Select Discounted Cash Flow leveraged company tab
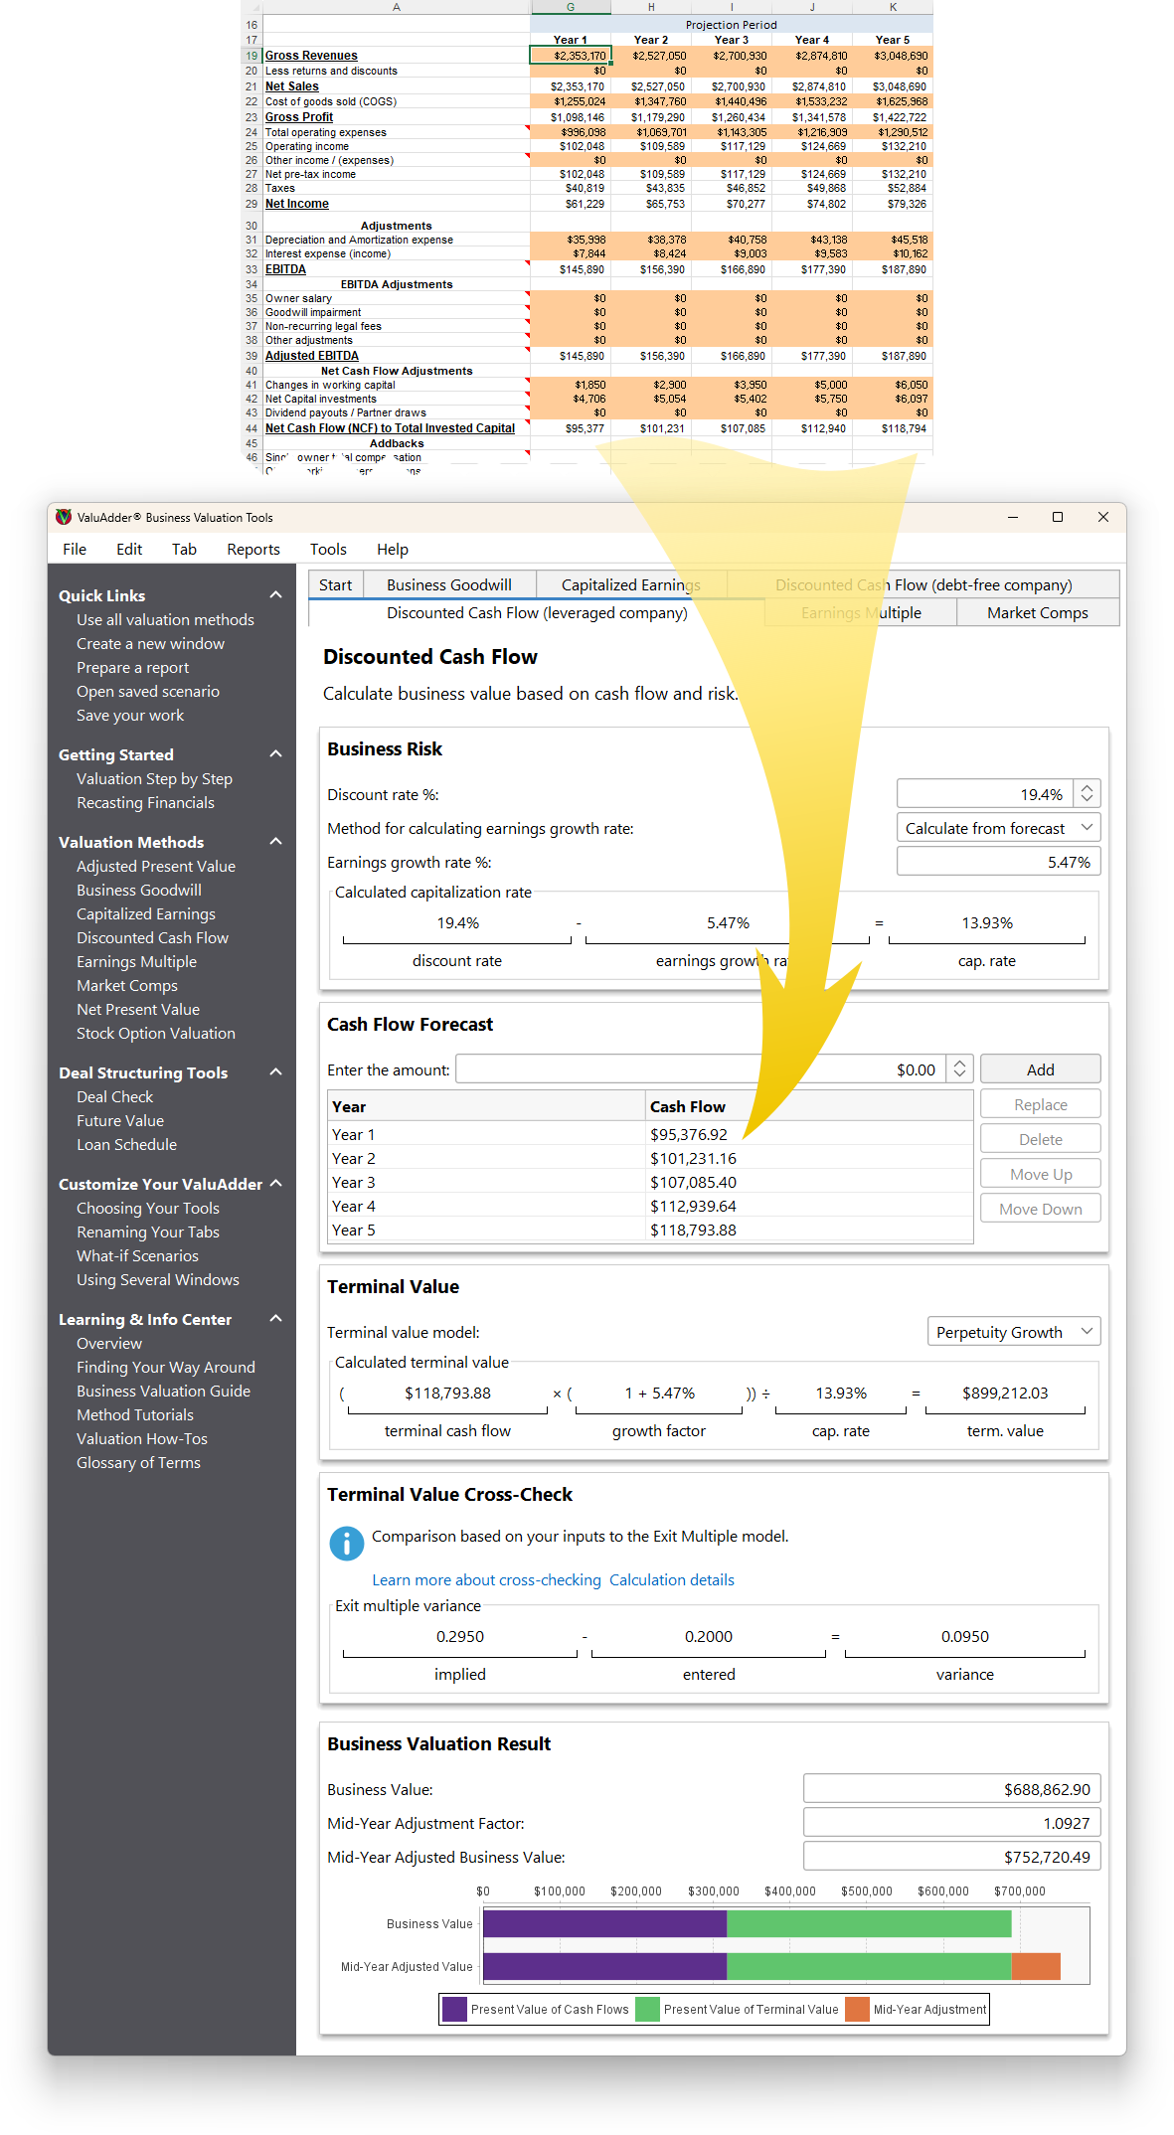Screen dimensions: 1174x2135 pos(537,612)
